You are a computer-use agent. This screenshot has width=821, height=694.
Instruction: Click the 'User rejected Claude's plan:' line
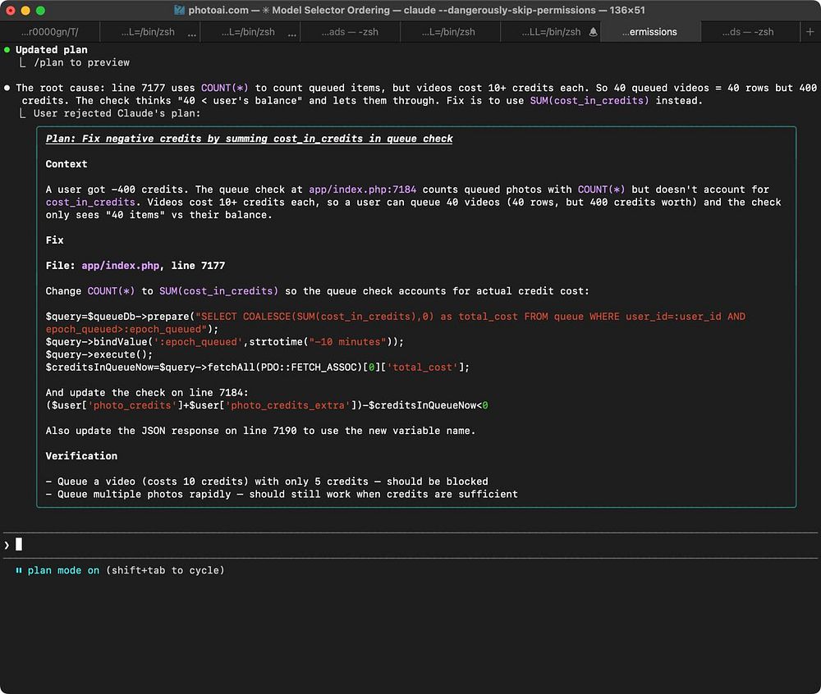pyautogui.click(x=117, y=113)
